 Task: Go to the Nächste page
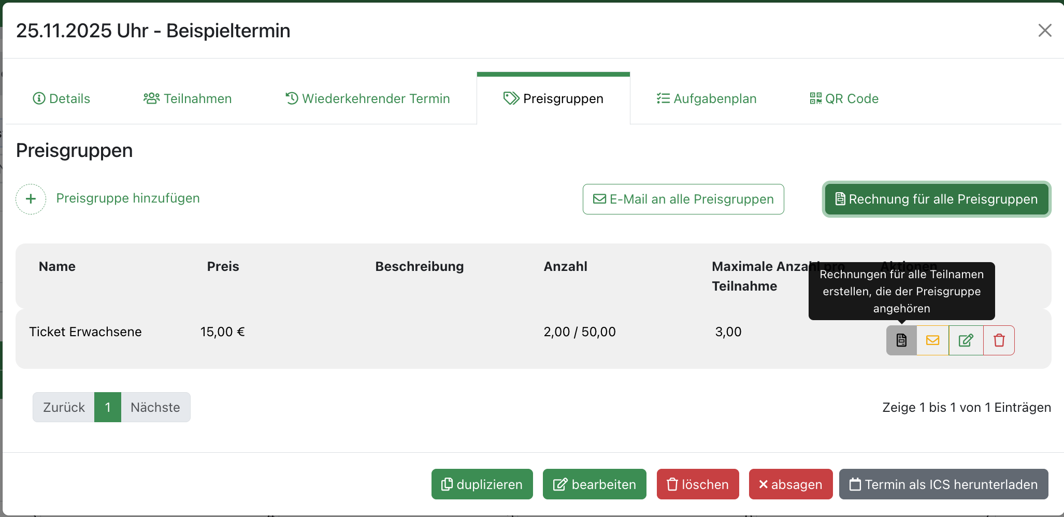[155, 407]
